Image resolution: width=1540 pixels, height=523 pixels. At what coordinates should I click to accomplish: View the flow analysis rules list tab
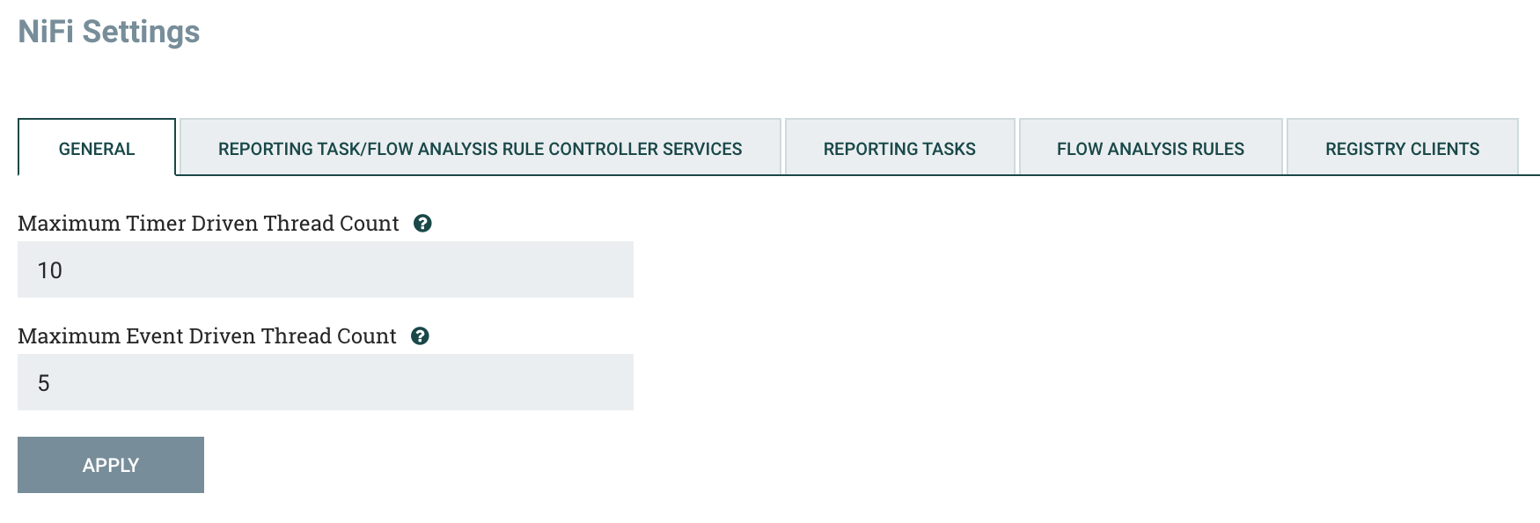(x=1150, y=148)
